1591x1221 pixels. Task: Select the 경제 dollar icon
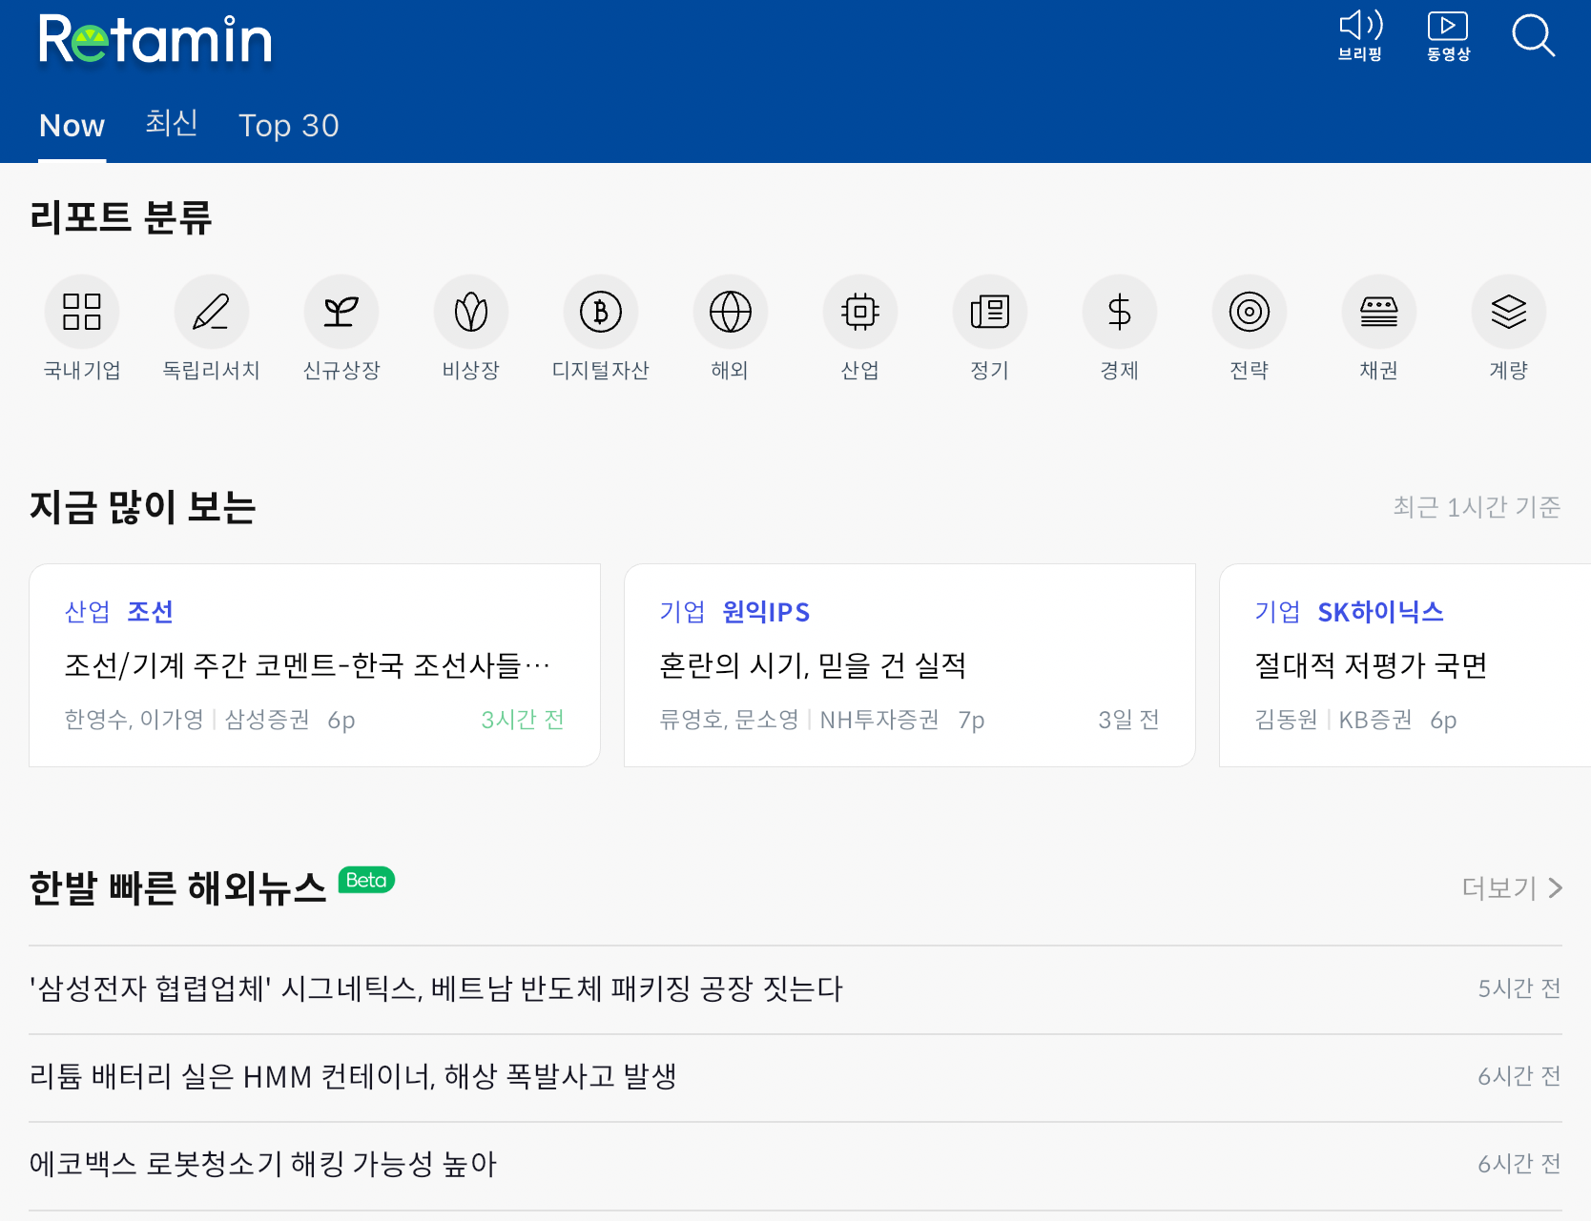click(1120, 312)
